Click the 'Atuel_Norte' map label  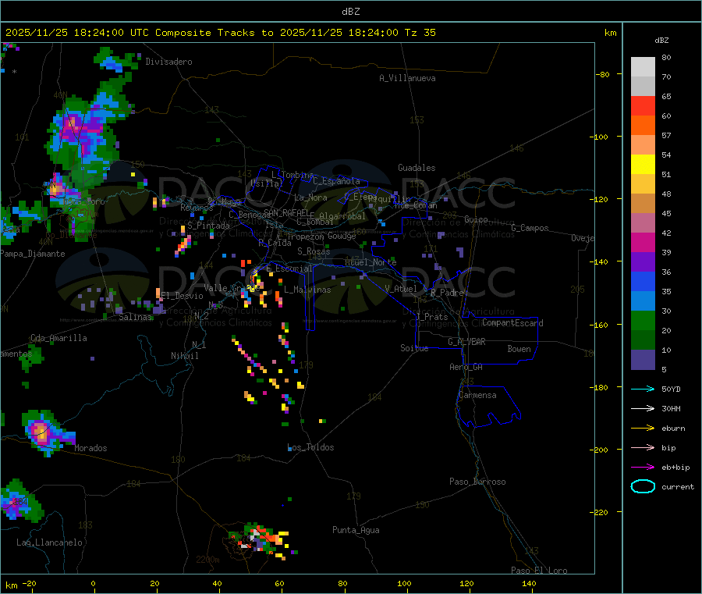coord(370,262)
